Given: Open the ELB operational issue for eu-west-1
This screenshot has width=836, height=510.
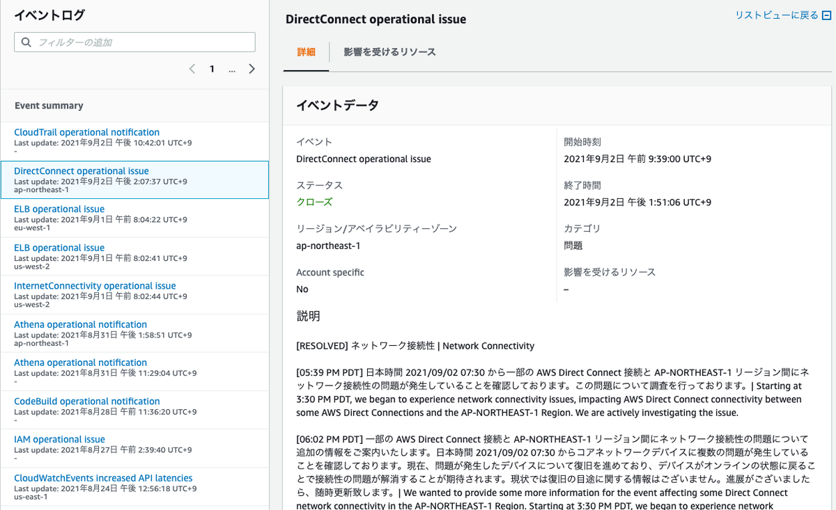Looking at the screenshot, I should [x=59, y=209].
